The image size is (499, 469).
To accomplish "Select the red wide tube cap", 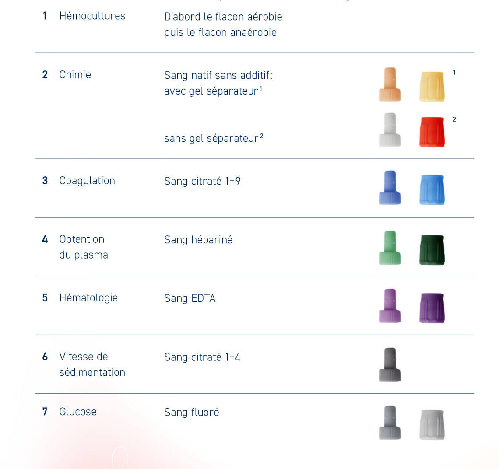I will pyautogui.click(x=432, y=132).
